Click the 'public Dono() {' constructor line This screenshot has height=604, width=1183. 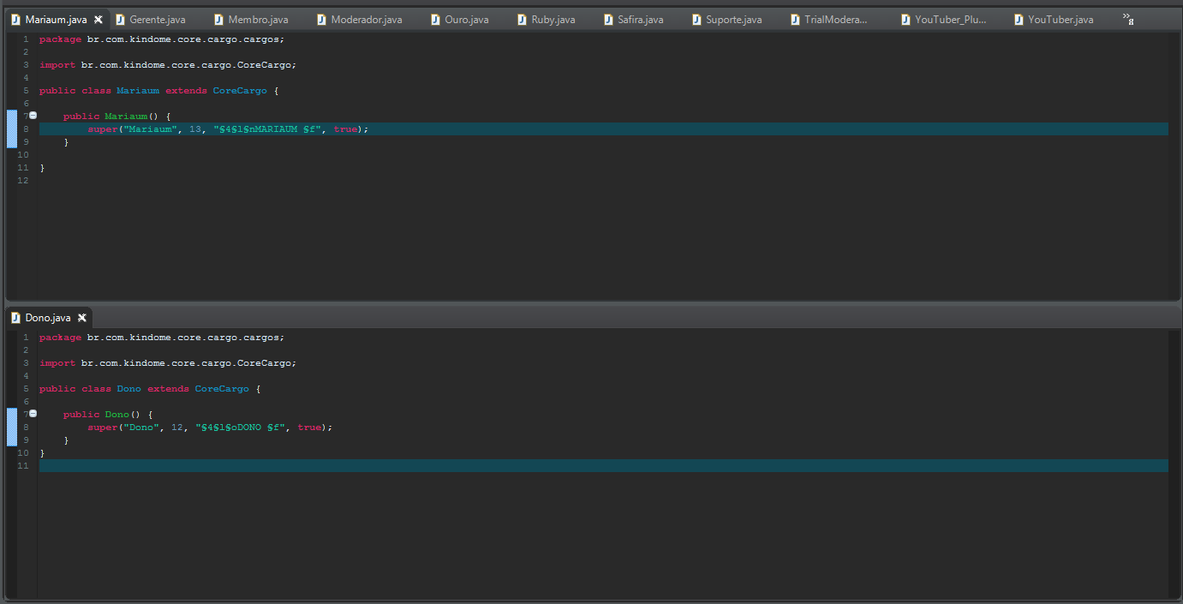click(x=108, y=414)
